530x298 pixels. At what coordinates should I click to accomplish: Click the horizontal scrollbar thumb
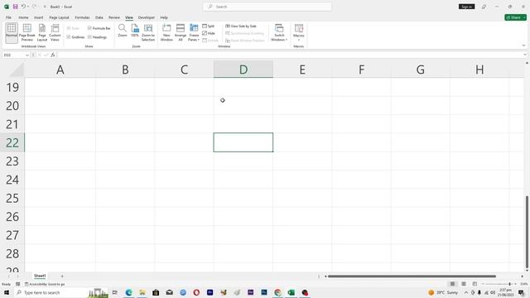coord(412,276)
